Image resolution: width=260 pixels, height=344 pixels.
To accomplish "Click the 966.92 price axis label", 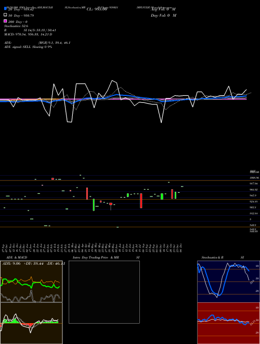I will [x=254, y=190].
